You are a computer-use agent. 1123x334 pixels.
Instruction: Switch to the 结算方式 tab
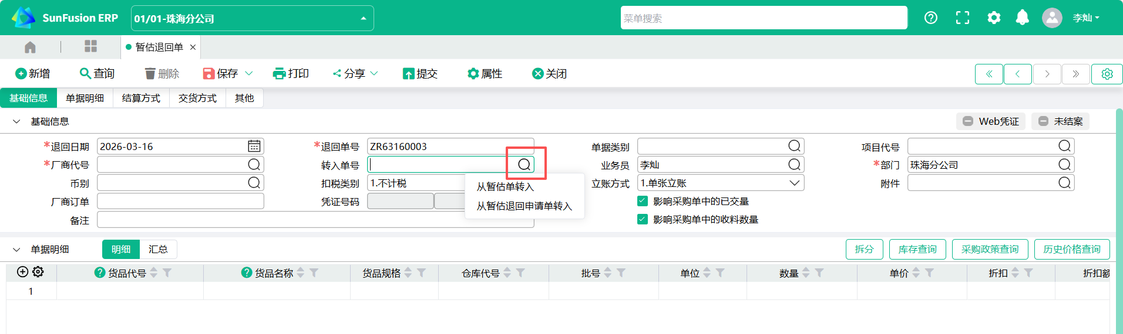[141, 98]
